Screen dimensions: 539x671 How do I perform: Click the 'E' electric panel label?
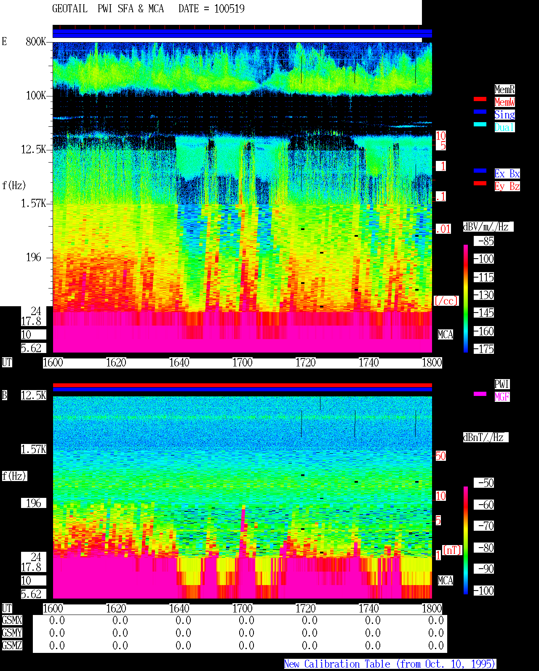(x=4, y=41)
